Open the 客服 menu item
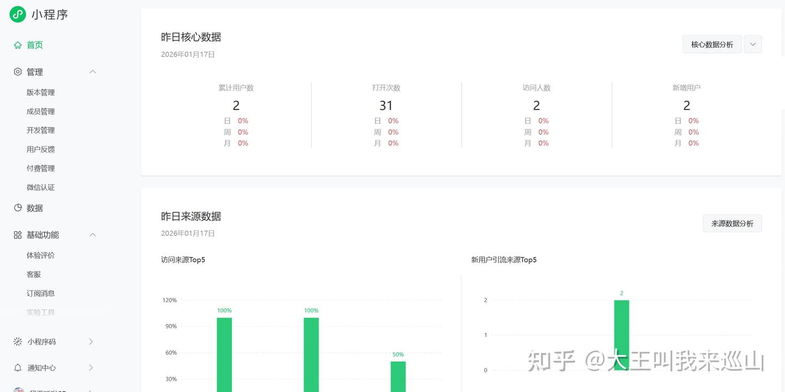This screenshot has width=785, height=392. pyautogui.click(x=34, y=274)
